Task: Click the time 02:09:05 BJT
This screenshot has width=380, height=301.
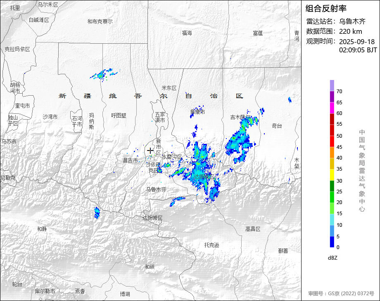Action: [x=358, y=50]
